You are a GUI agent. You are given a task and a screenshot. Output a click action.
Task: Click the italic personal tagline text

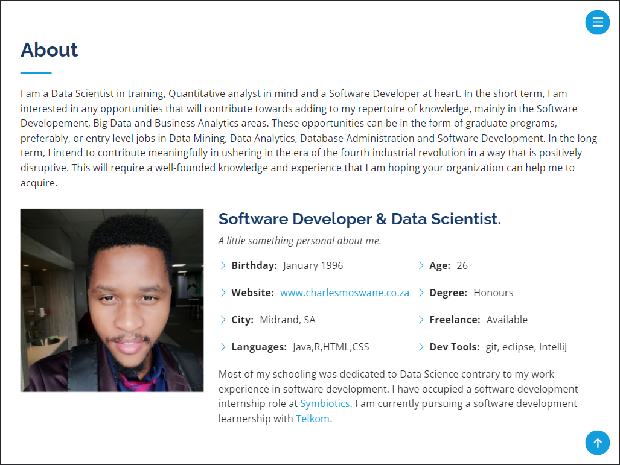pos(299,241)
